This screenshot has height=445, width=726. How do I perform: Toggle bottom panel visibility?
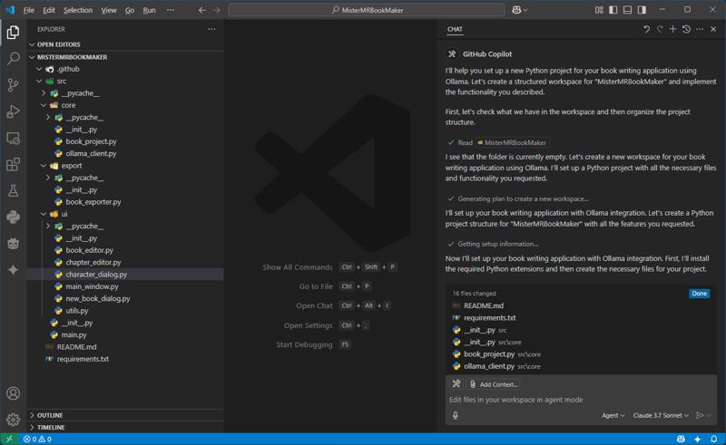coord(627,10)
